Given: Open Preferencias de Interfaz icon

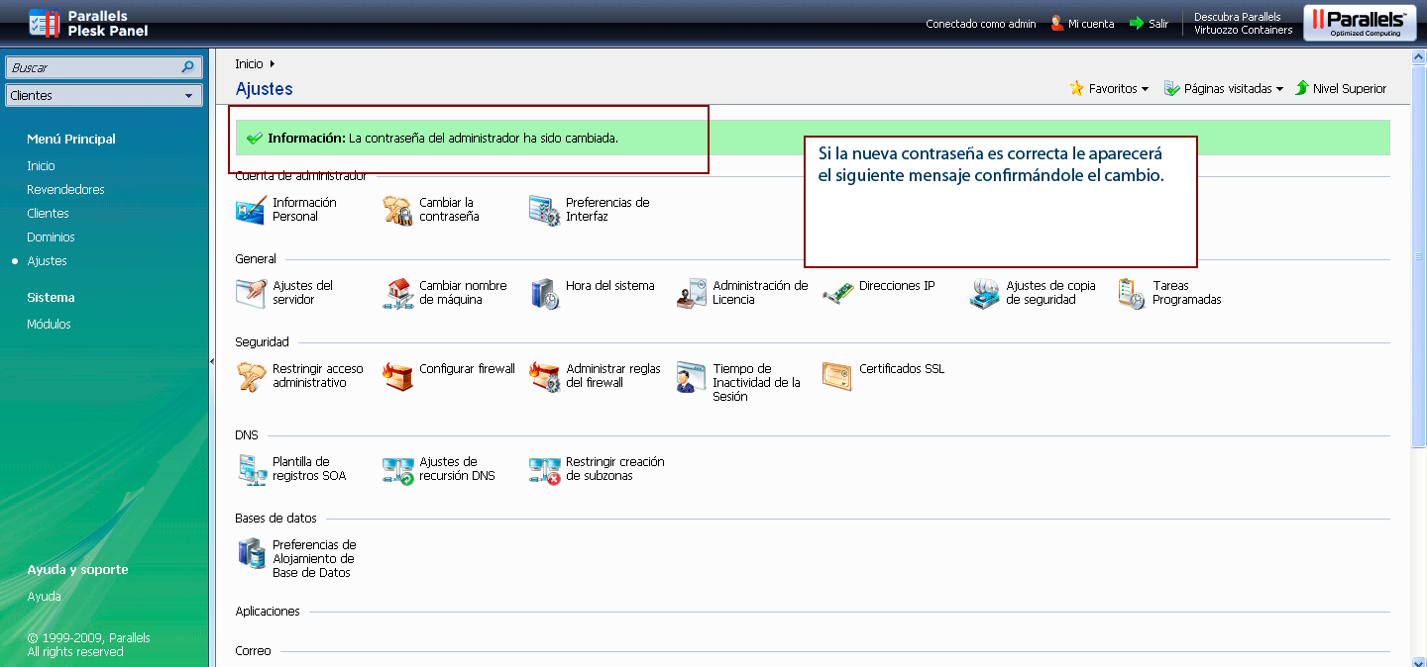Looking at the screenshot, I should (545, 210).
